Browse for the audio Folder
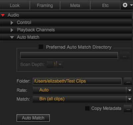This screenshot has width=133, height=125. tap(128, 81)
